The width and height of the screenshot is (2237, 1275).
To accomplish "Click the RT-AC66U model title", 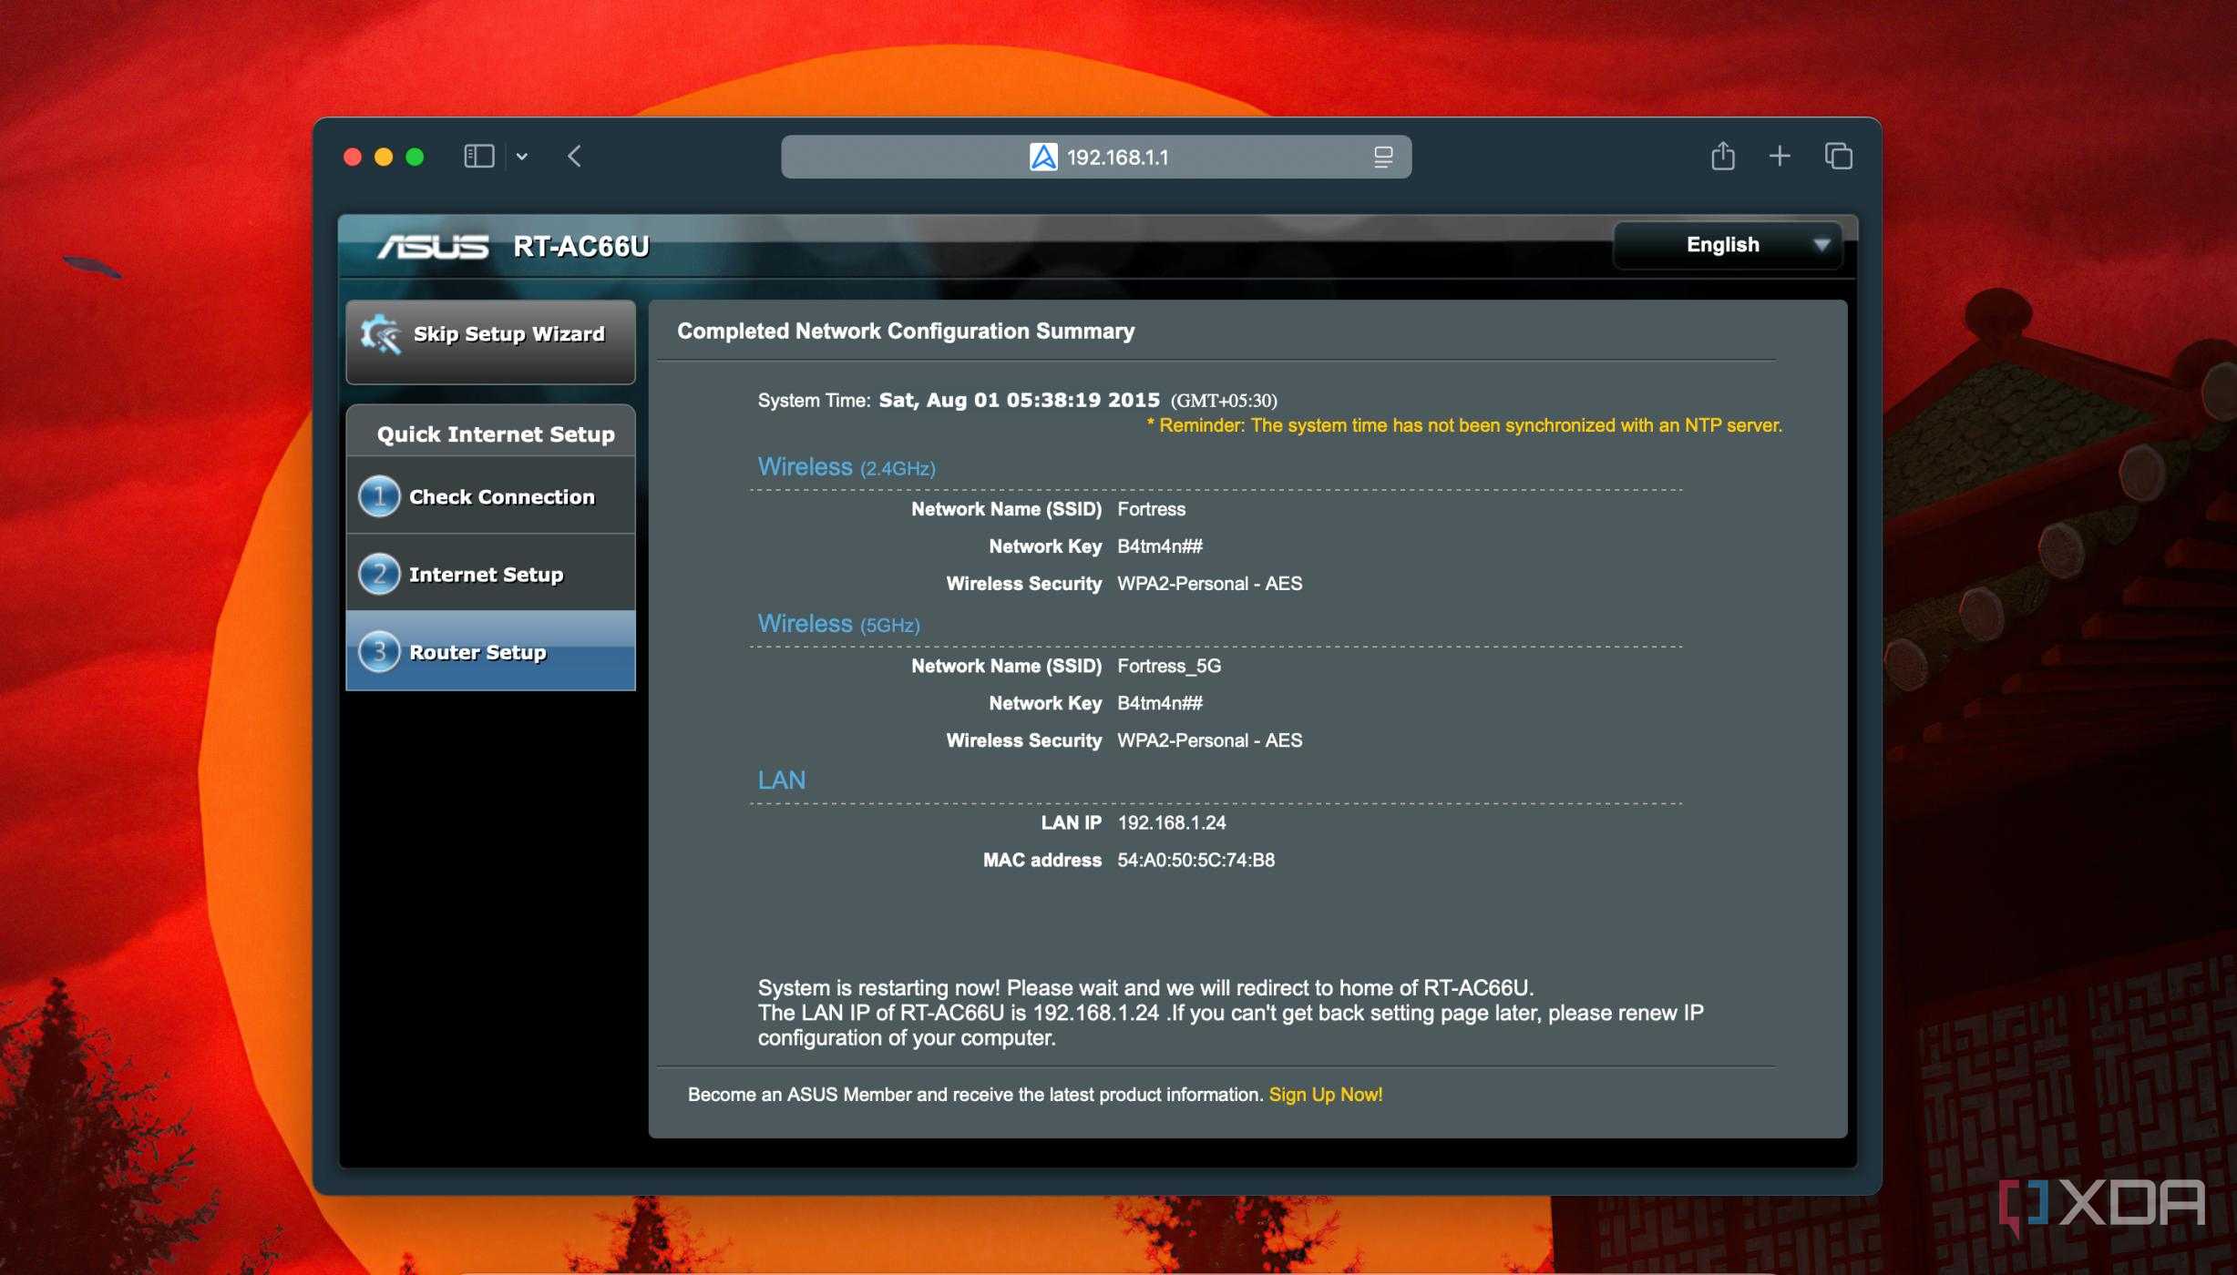I will 581,247.
